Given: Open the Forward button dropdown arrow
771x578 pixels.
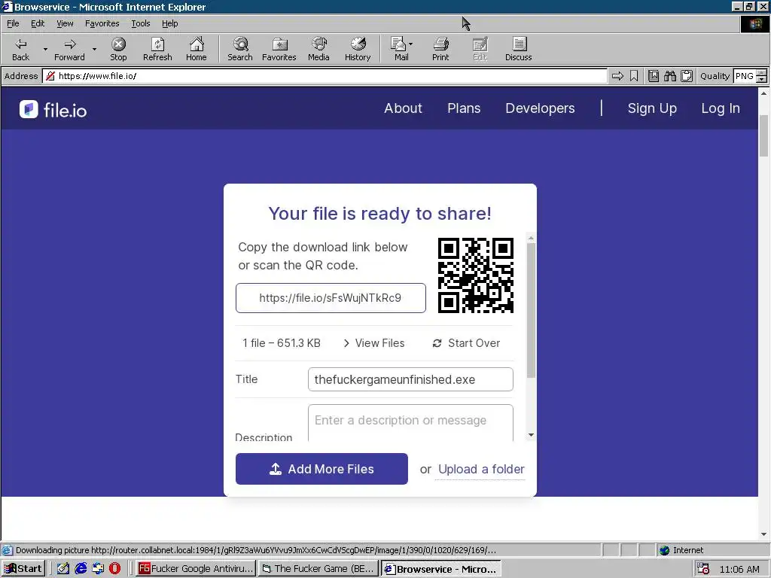Looking at the screenshot, I should [x=94, y=49].
